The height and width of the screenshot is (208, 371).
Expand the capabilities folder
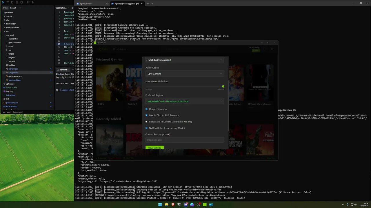(x=28, y=39)
